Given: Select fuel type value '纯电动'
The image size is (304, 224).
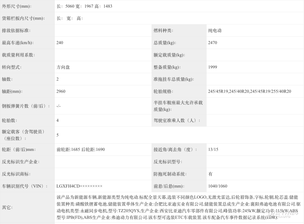Looking at the screenshot, I should click(x=215, y=30).
